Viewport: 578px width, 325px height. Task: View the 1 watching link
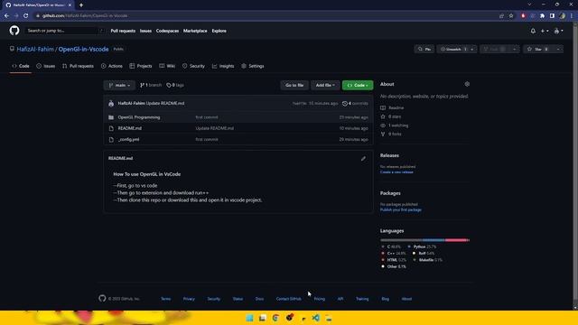395,125
